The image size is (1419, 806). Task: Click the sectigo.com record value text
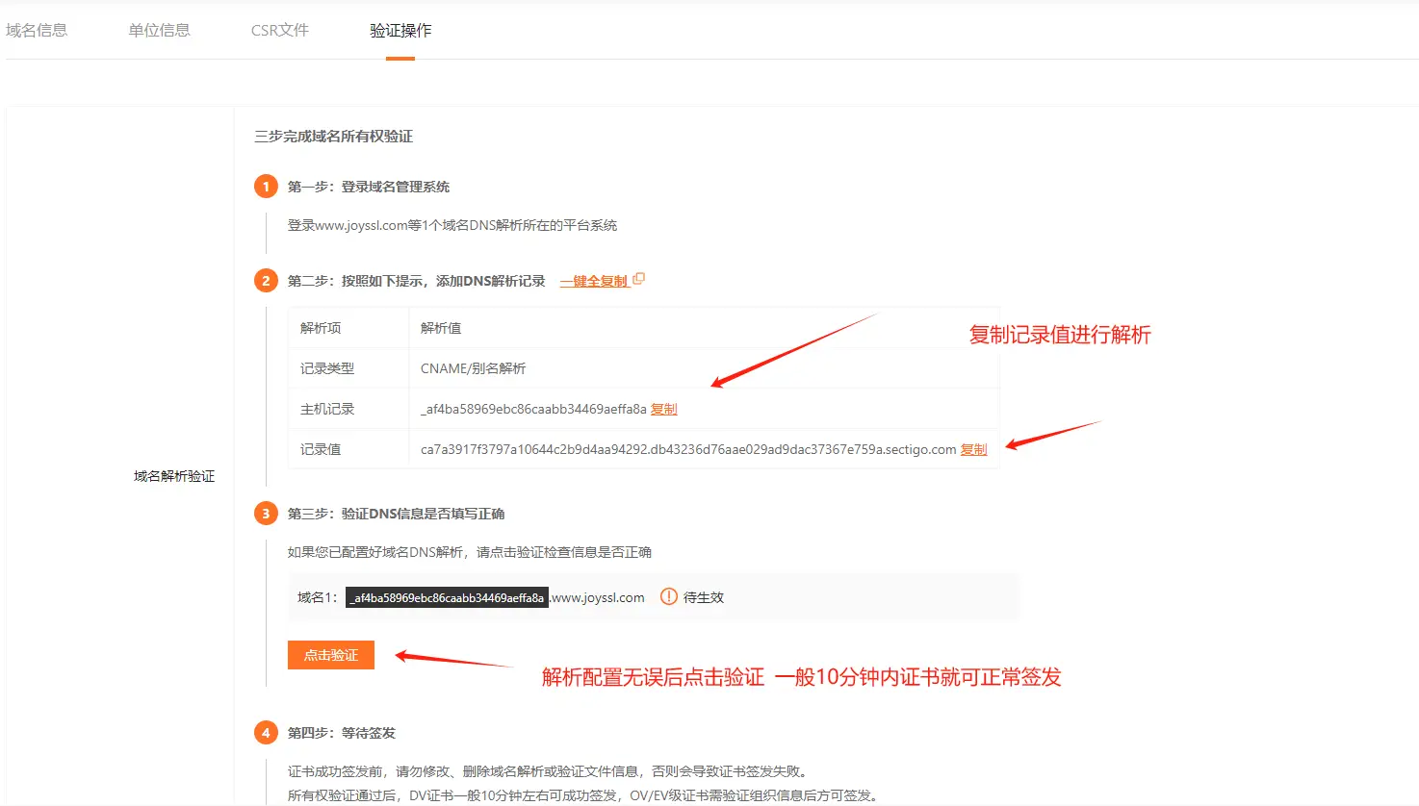(687, 449)
